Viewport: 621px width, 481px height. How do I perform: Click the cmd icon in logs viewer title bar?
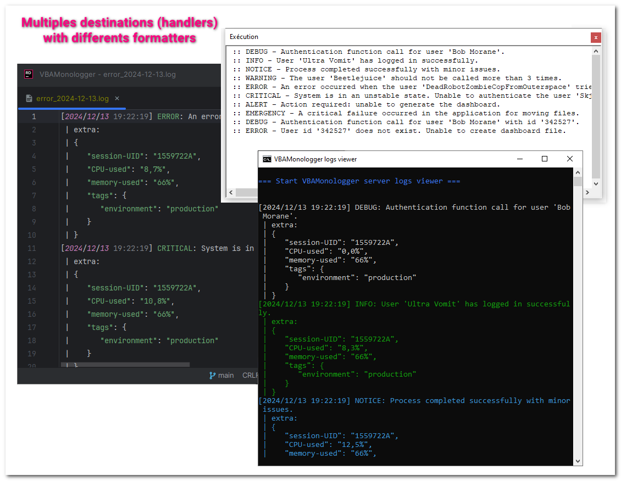tap(267, 159)
